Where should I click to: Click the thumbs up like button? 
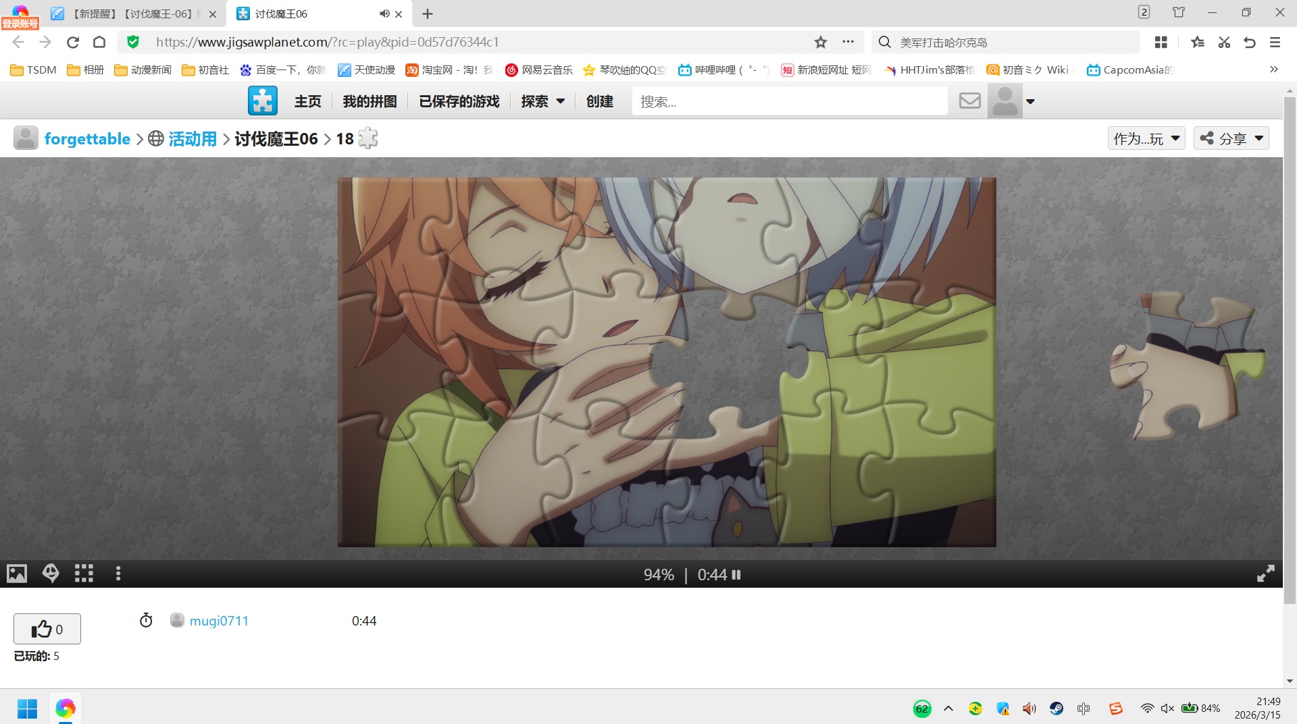pyautogui.click(x=47, y=629)
